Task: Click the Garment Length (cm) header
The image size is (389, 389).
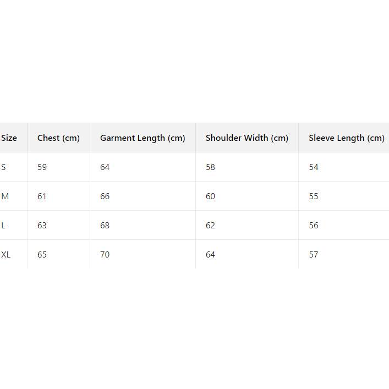Action: click(x=143, y=138)
